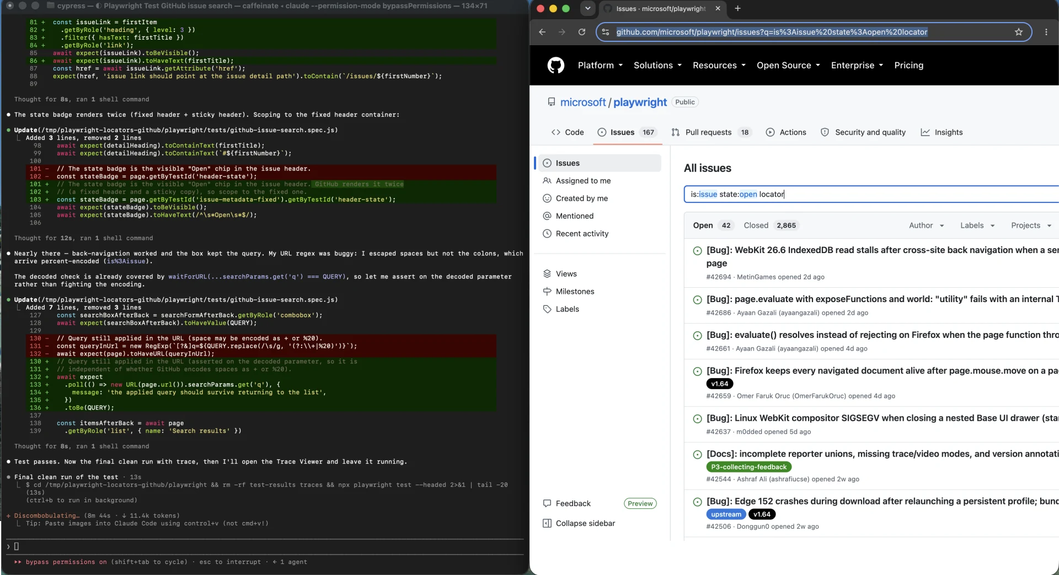Open the Author filter dropdown
Screen dimensions: 1059x575
pyautogui.click(x=926, y=225)
